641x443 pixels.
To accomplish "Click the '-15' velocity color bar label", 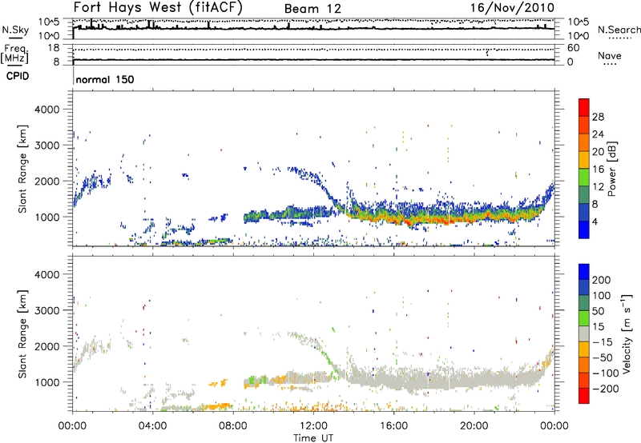I will (603, 342).
